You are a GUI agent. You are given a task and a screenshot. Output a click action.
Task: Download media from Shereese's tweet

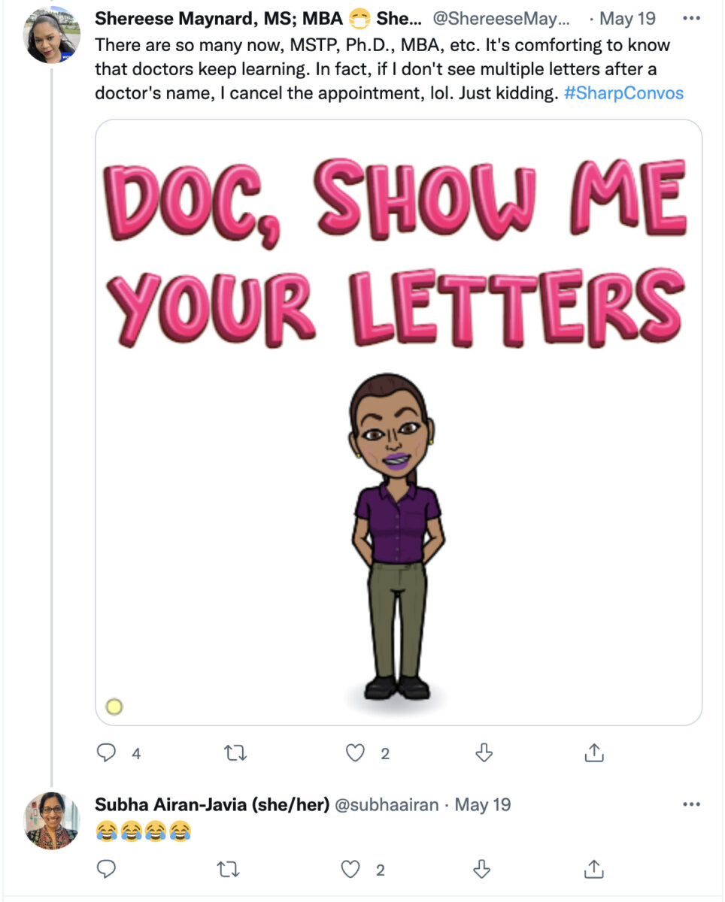(x=484, y=752)
